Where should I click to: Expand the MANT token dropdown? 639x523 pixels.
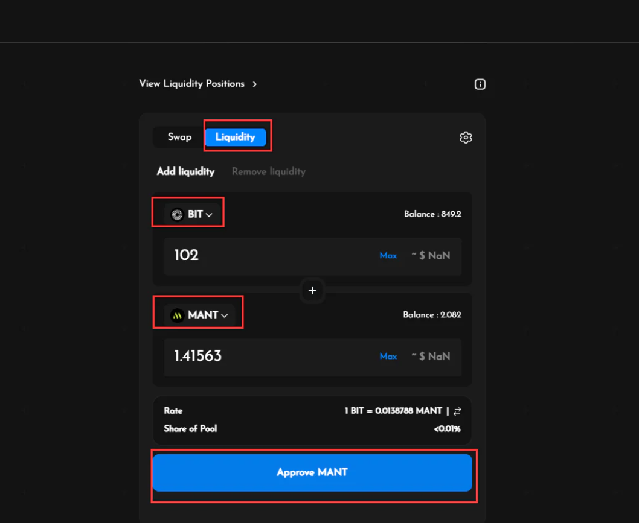[x=199, y=315]
